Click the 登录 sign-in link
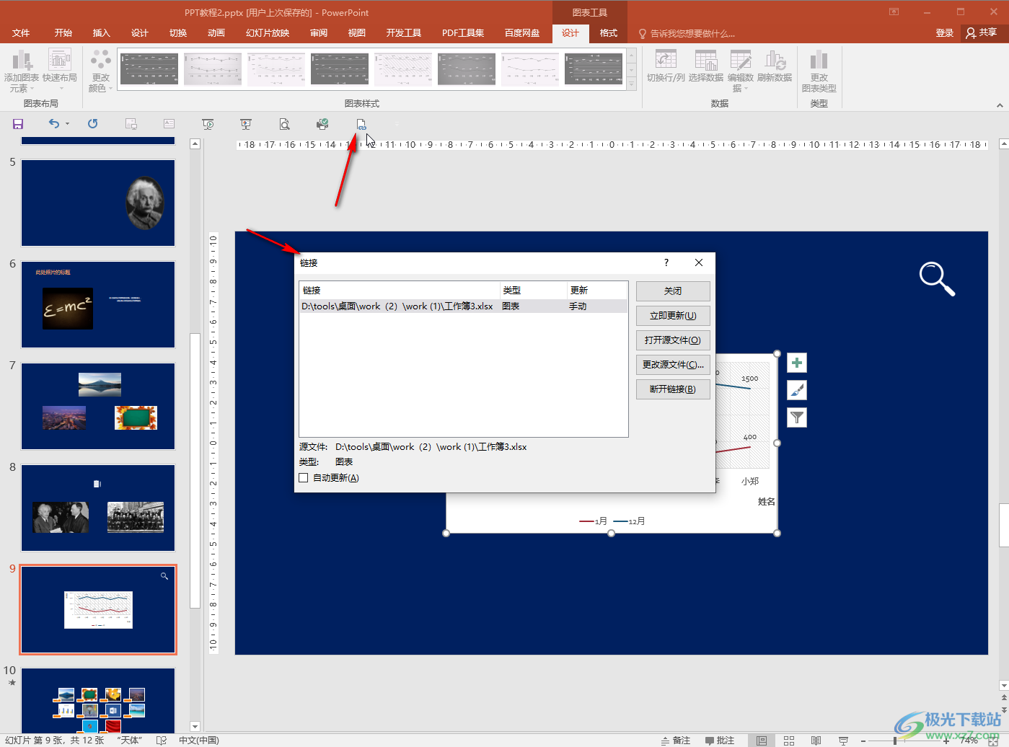 point(945,33)
